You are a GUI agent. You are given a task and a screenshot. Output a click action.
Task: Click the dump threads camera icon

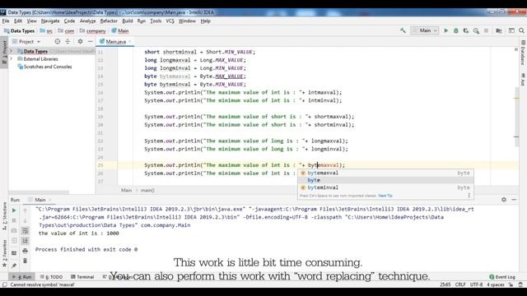14,230
